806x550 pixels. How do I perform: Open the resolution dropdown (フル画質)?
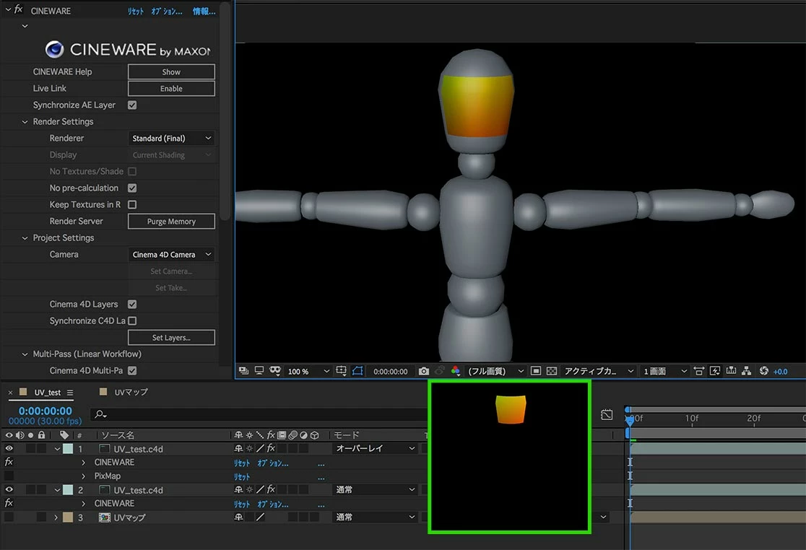click(x=495, y=371)
